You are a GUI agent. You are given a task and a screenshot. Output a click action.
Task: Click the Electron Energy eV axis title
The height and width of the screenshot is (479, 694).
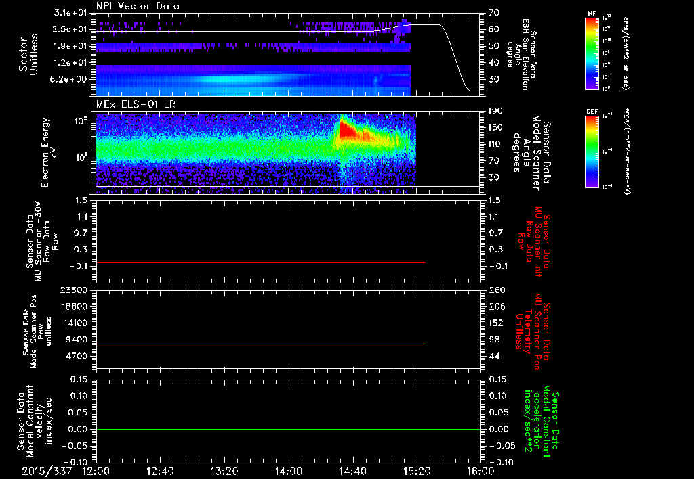48,152
